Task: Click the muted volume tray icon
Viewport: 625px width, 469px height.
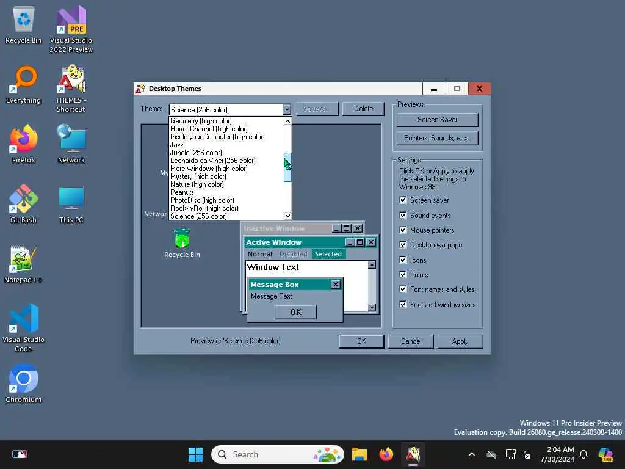Action: tap(526, 454)
